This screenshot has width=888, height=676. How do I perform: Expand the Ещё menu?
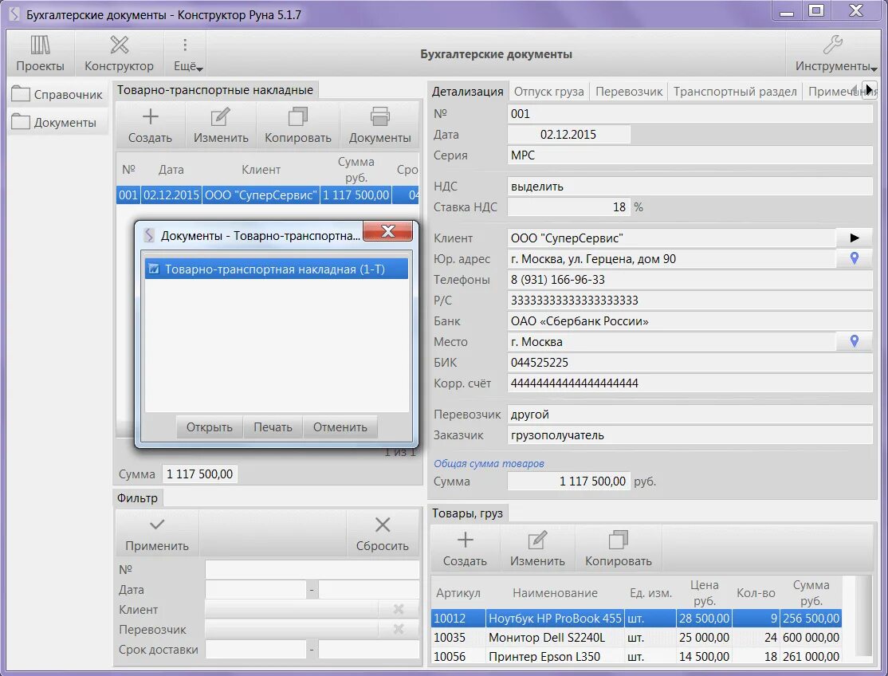(185, 53)
